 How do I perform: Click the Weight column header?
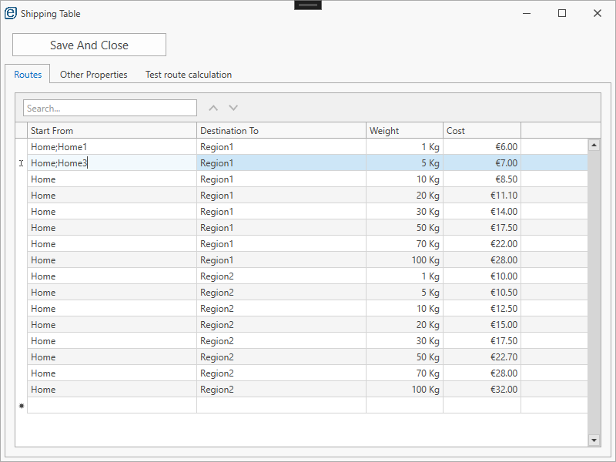pyautogui.click(x=404, y=131)
